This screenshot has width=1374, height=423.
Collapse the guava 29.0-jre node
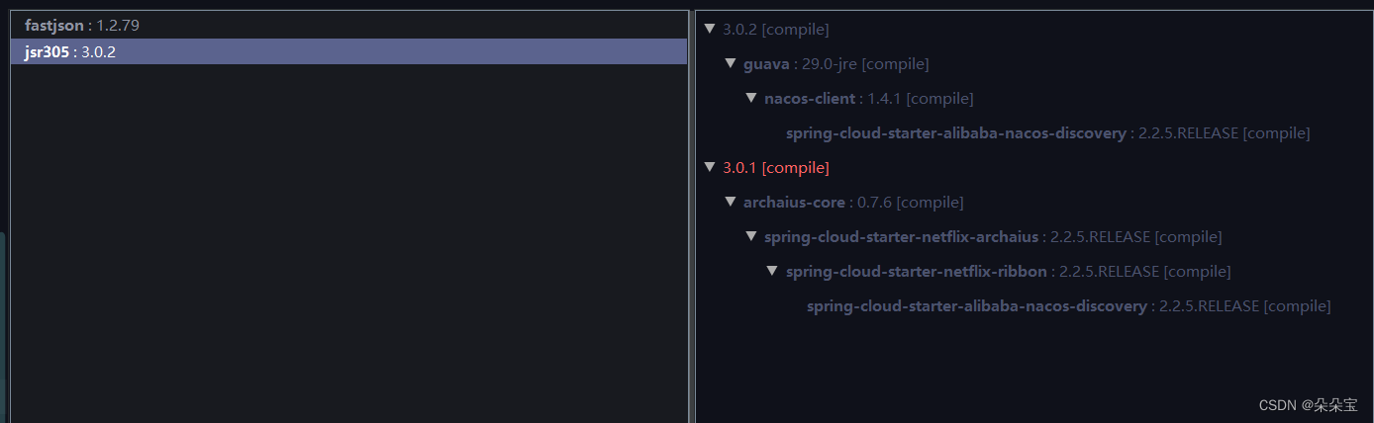[x=730, y=63]
